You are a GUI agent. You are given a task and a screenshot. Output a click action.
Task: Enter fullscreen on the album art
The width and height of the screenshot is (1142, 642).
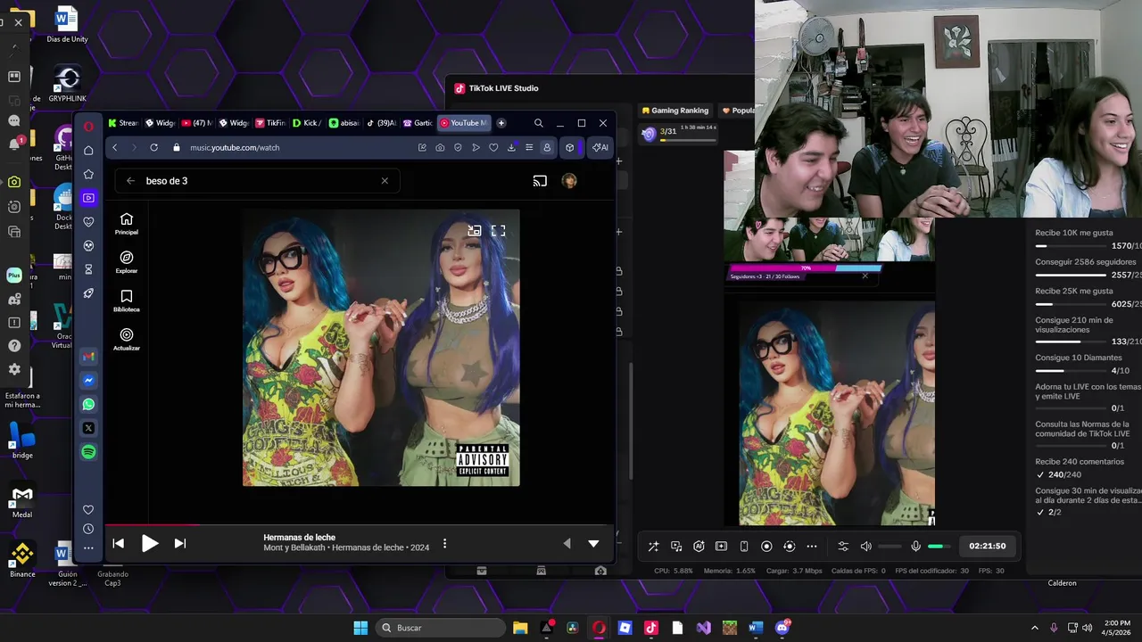coord(498,231)
